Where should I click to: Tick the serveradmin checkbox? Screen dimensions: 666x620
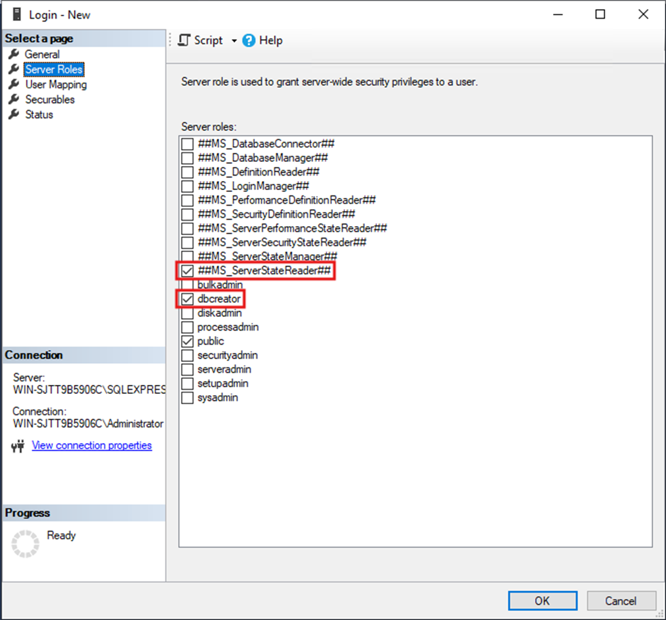click(x=188, y=370)
